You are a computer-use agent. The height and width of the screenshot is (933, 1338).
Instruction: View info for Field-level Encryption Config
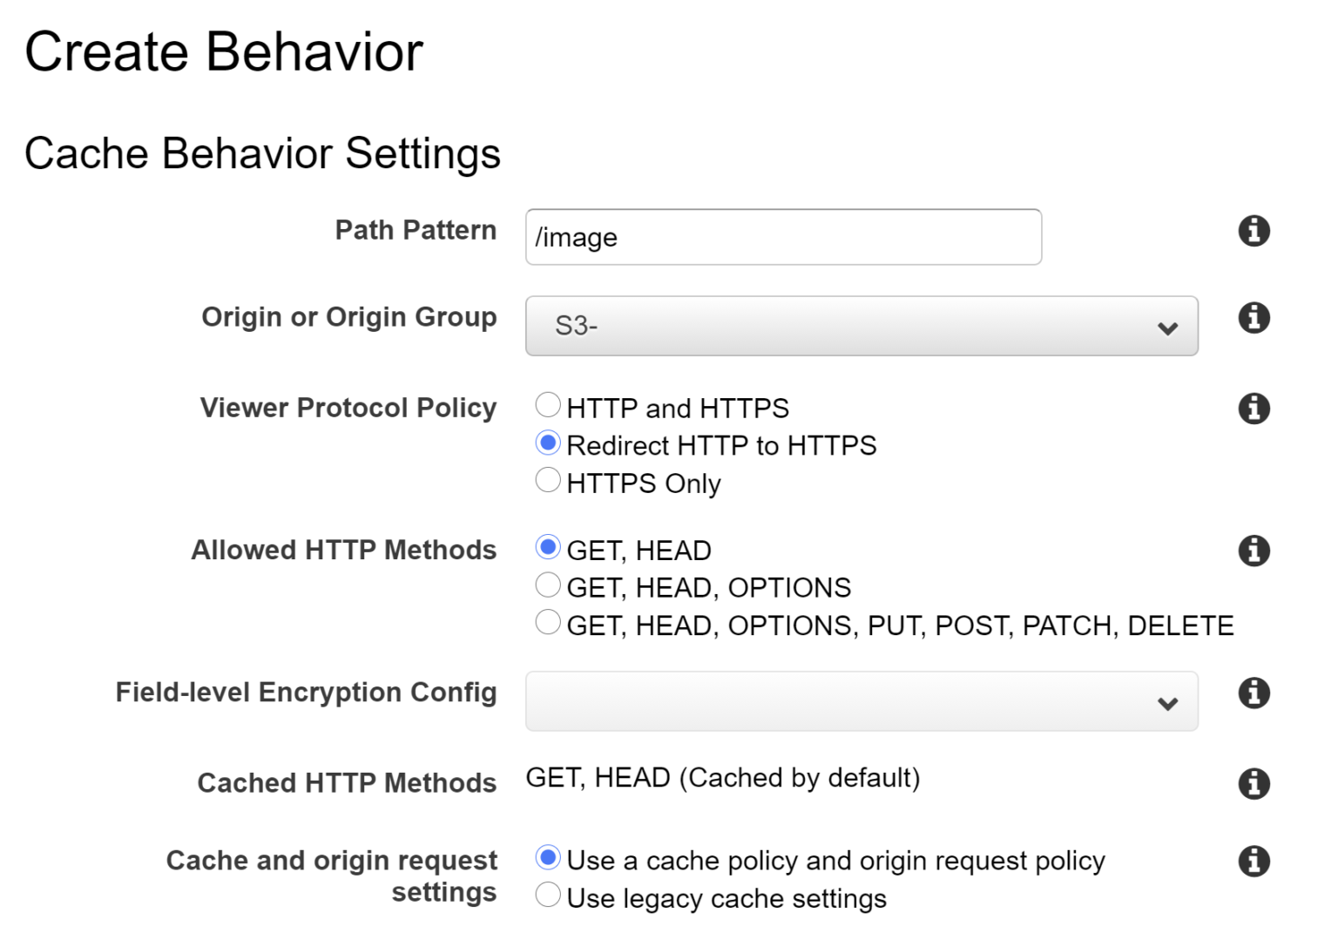coord(1254,693)
